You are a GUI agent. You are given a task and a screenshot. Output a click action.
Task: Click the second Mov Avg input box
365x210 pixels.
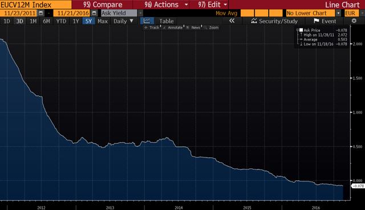261,13
